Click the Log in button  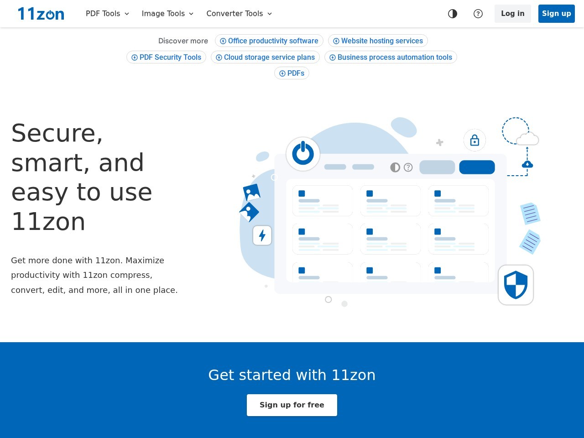pyautogui.click(x=512, y=14)
